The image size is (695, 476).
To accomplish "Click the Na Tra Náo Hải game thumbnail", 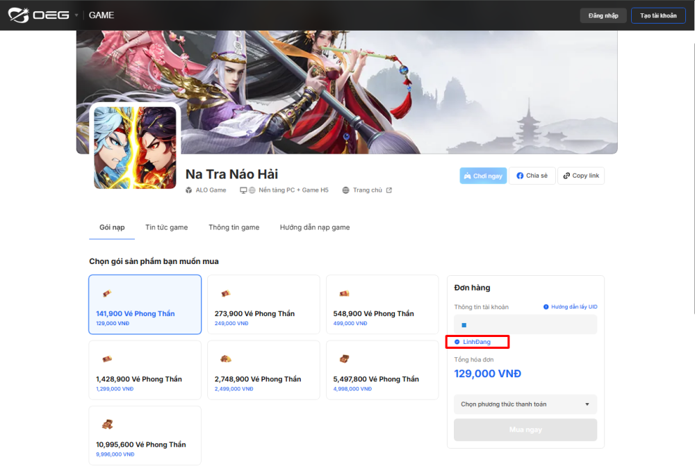I will pyautogui.click(x=135, y=147).
